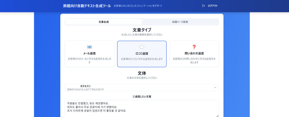Click the envelope icon for メール返信

(x=89, y=47)
